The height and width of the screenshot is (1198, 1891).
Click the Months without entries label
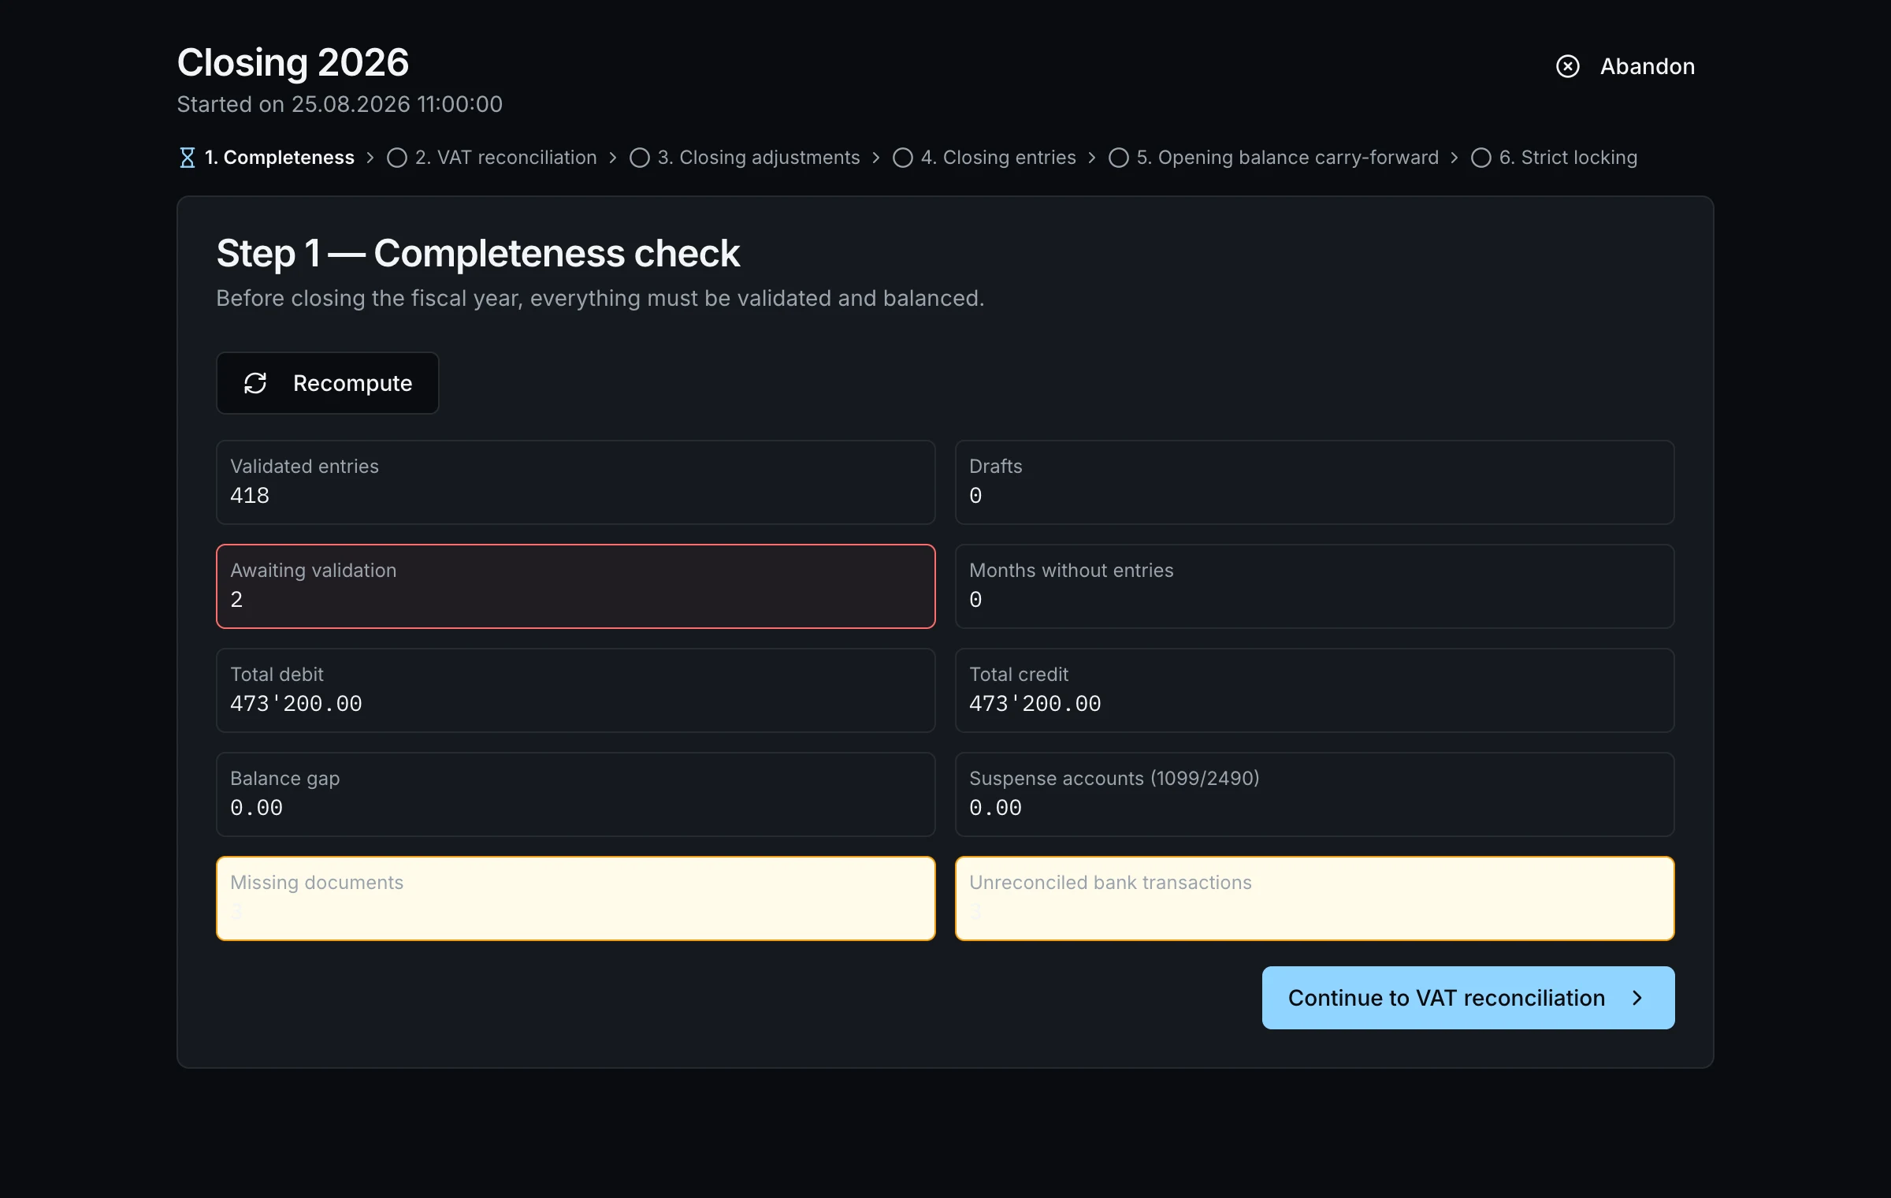click(1072, 571)
